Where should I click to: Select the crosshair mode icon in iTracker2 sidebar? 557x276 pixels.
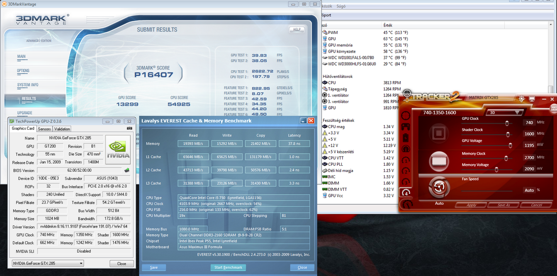(x=406, y=115)
